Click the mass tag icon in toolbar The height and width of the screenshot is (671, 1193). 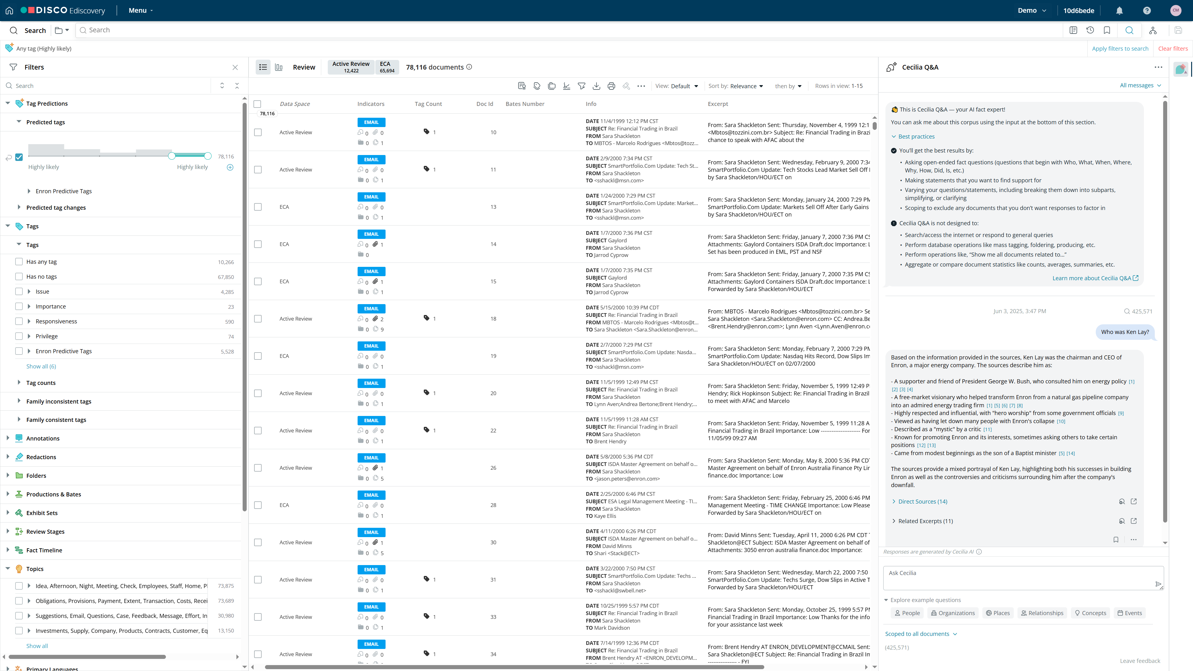537,86
